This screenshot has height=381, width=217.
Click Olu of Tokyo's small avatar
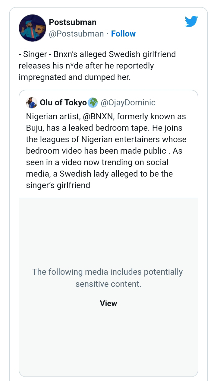(x=32, y=103)
